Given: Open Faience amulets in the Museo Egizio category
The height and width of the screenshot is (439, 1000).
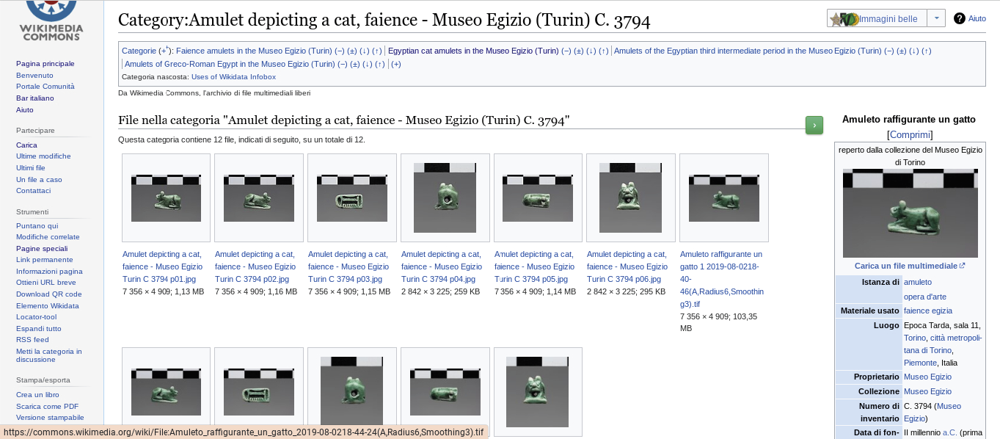Looking at the screenshot, I should pyautogui.click(x=254, y=51).
